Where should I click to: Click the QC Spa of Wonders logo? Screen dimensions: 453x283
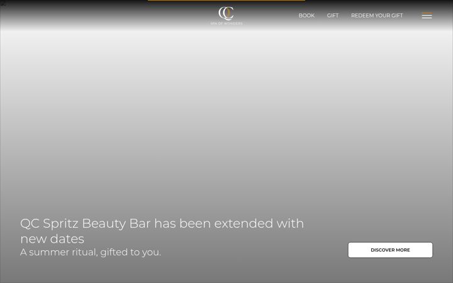tap(226, 16)
